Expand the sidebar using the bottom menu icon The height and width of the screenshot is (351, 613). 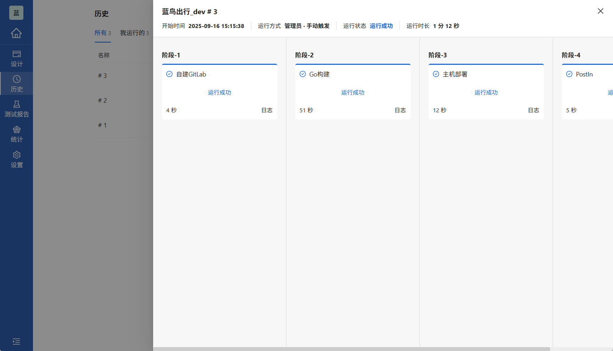16,341
